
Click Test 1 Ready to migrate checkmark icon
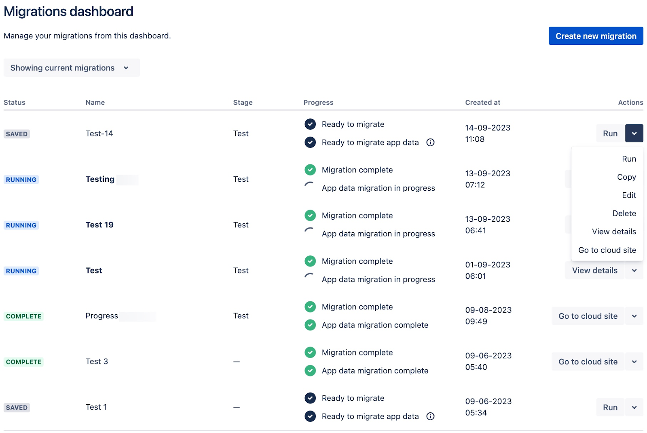310,398
